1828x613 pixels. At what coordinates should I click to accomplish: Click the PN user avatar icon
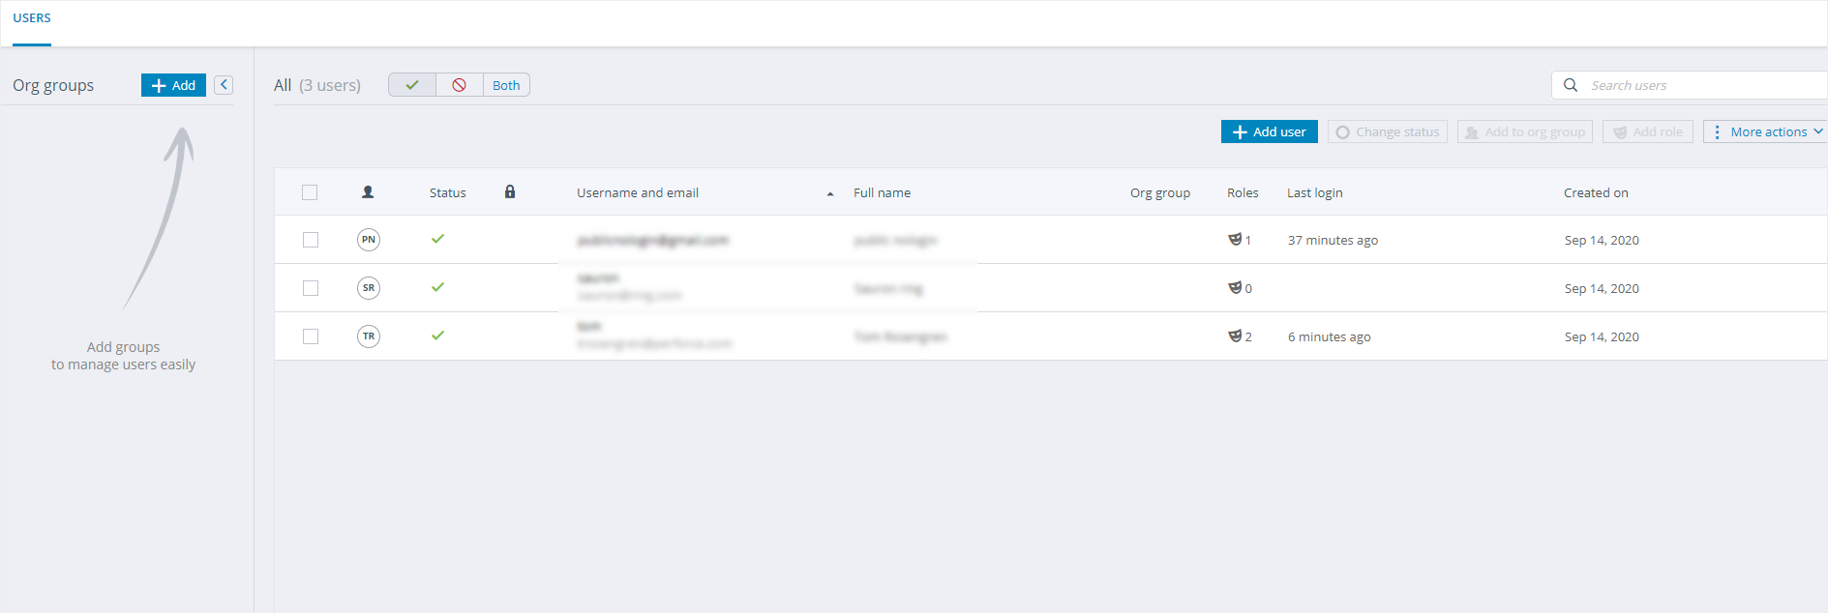[x=368, y=240]
